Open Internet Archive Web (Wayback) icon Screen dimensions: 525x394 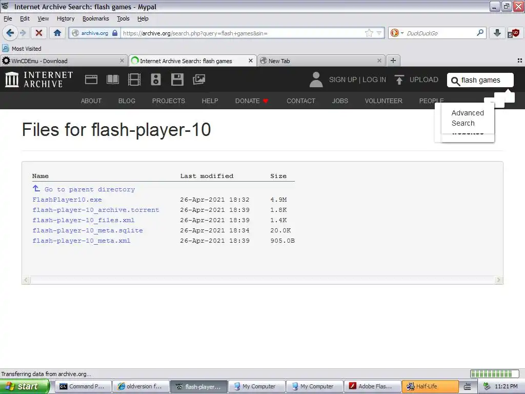[91, 80]
